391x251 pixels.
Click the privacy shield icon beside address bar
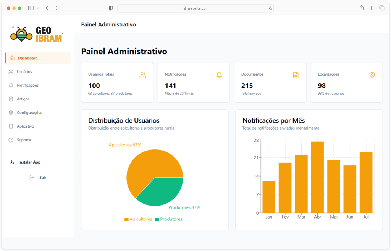[x=111, y=8]
